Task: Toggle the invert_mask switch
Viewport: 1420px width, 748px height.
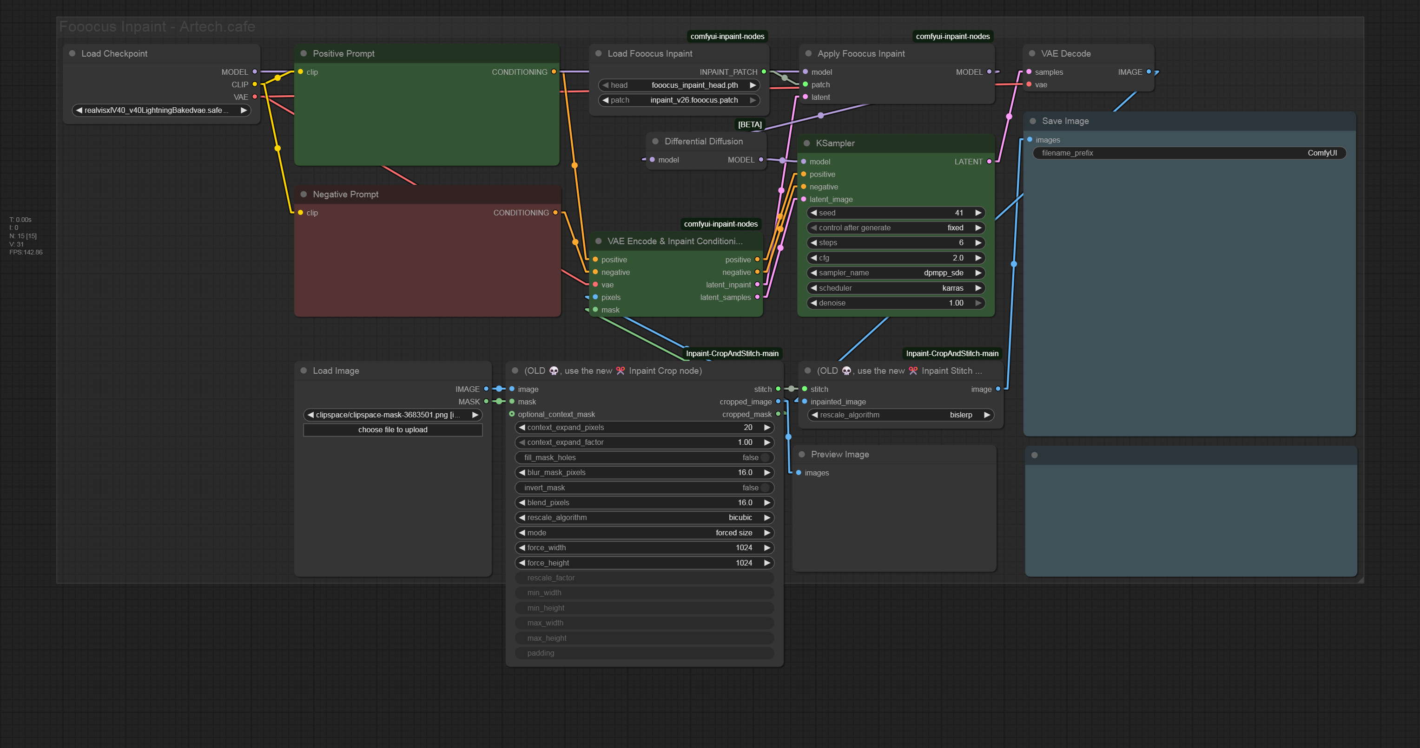Action: pyautogui.click(x=764, y=488)
